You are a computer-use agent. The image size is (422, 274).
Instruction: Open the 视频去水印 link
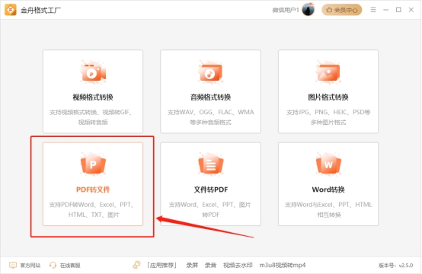tap(238, 266)
